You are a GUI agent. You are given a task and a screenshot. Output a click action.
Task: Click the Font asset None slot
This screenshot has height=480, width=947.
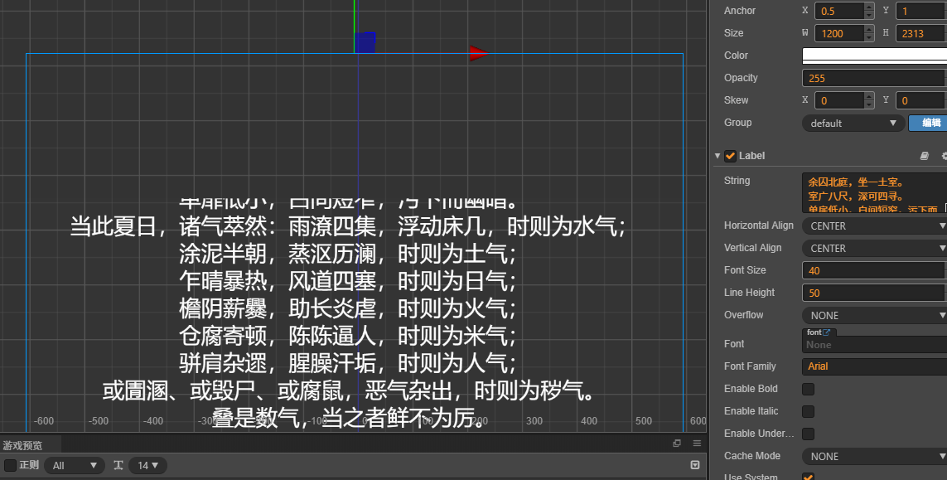click(875, 345)
